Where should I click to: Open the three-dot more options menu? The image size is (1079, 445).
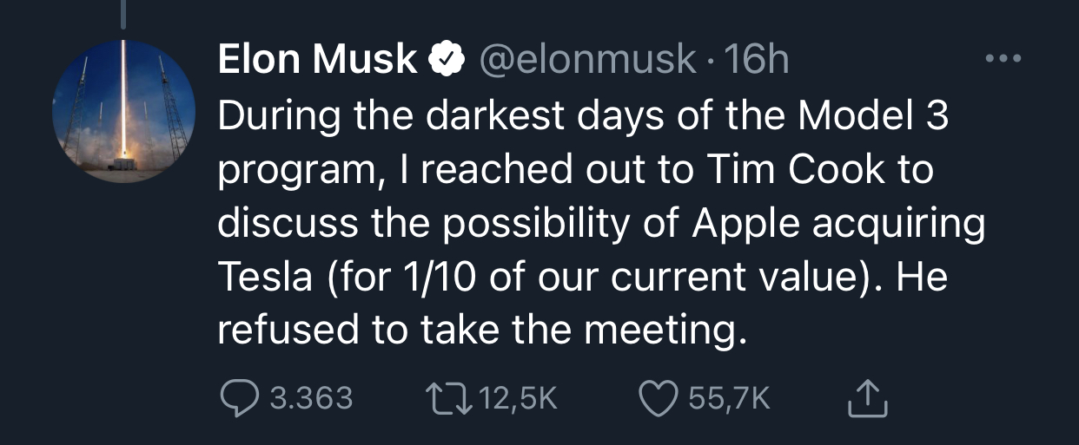[x=1003, y=60]
